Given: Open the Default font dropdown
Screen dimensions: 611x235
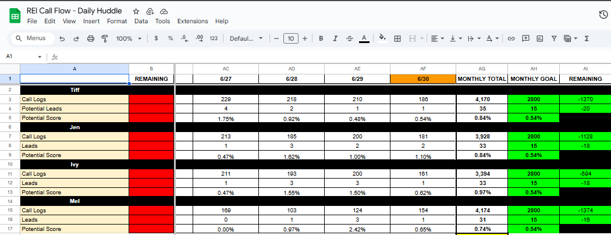Looking at the screenshot, I should click(x=246, y=38).
